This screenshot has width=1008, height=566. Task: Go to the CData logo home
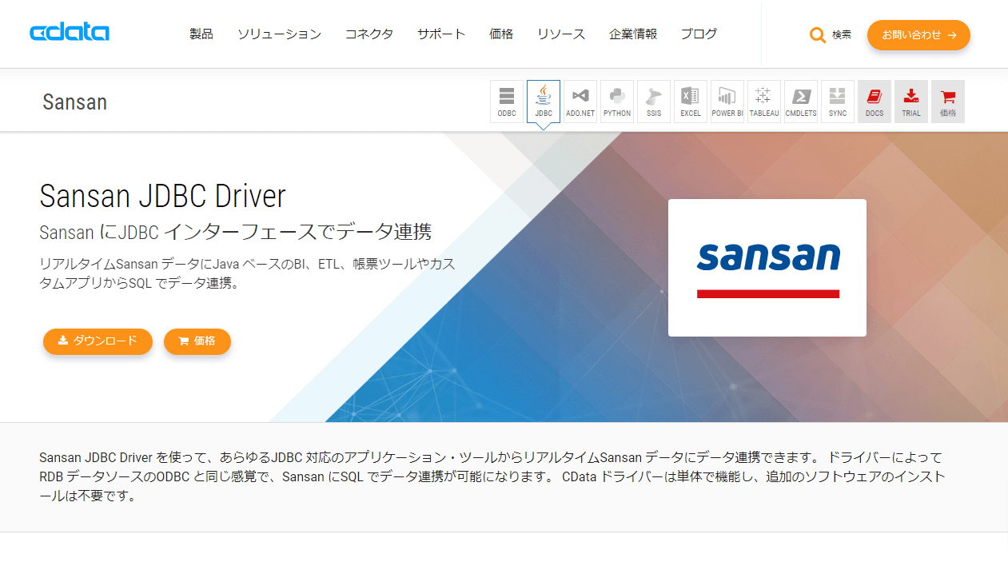coord(70,33)
